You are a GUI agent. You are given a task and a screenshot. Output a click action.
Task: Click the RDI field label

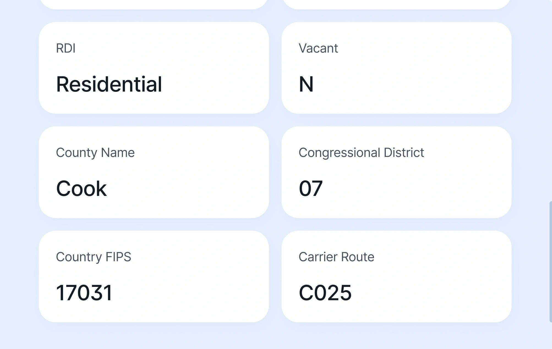66,48
